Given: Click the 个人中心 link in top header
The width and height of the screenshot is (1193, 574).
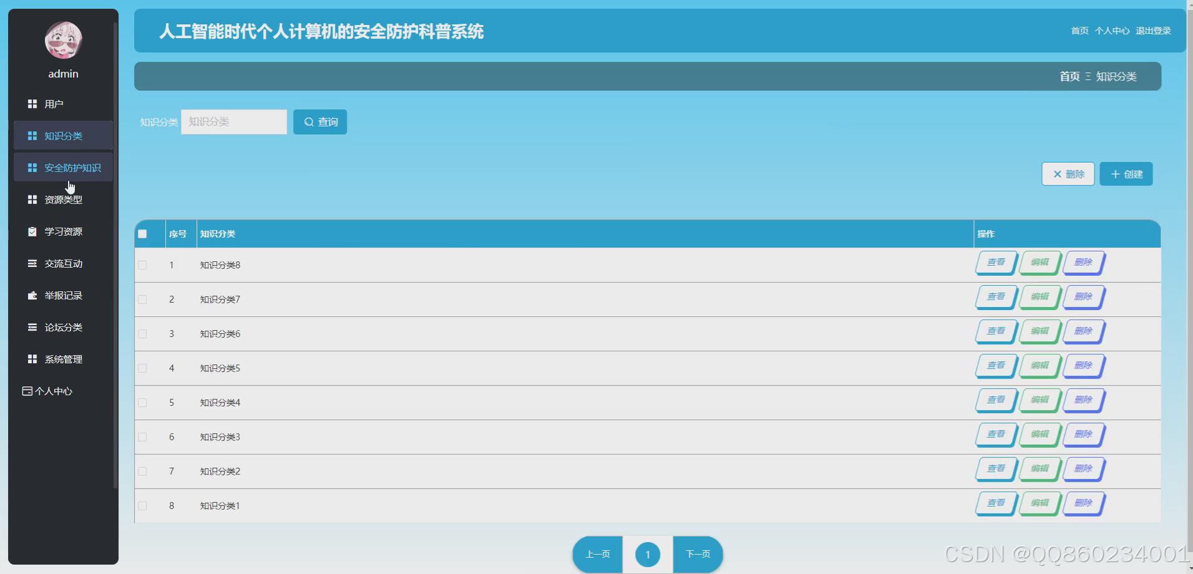Looking at the screenshot, I should 1112,31.
